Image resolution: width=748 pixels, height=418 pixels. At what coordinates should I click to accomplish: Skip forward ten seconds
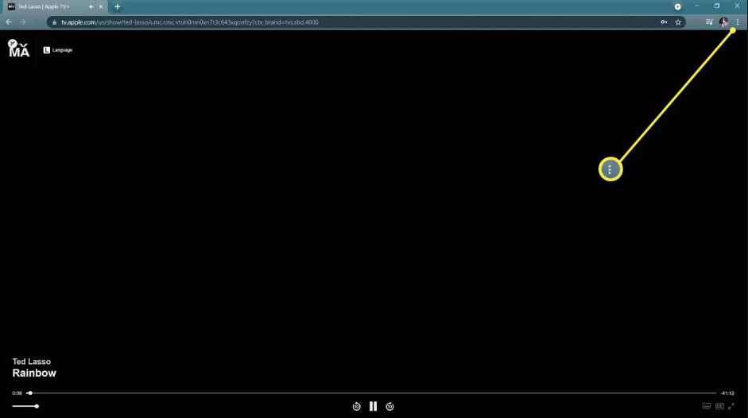[390, 407]
